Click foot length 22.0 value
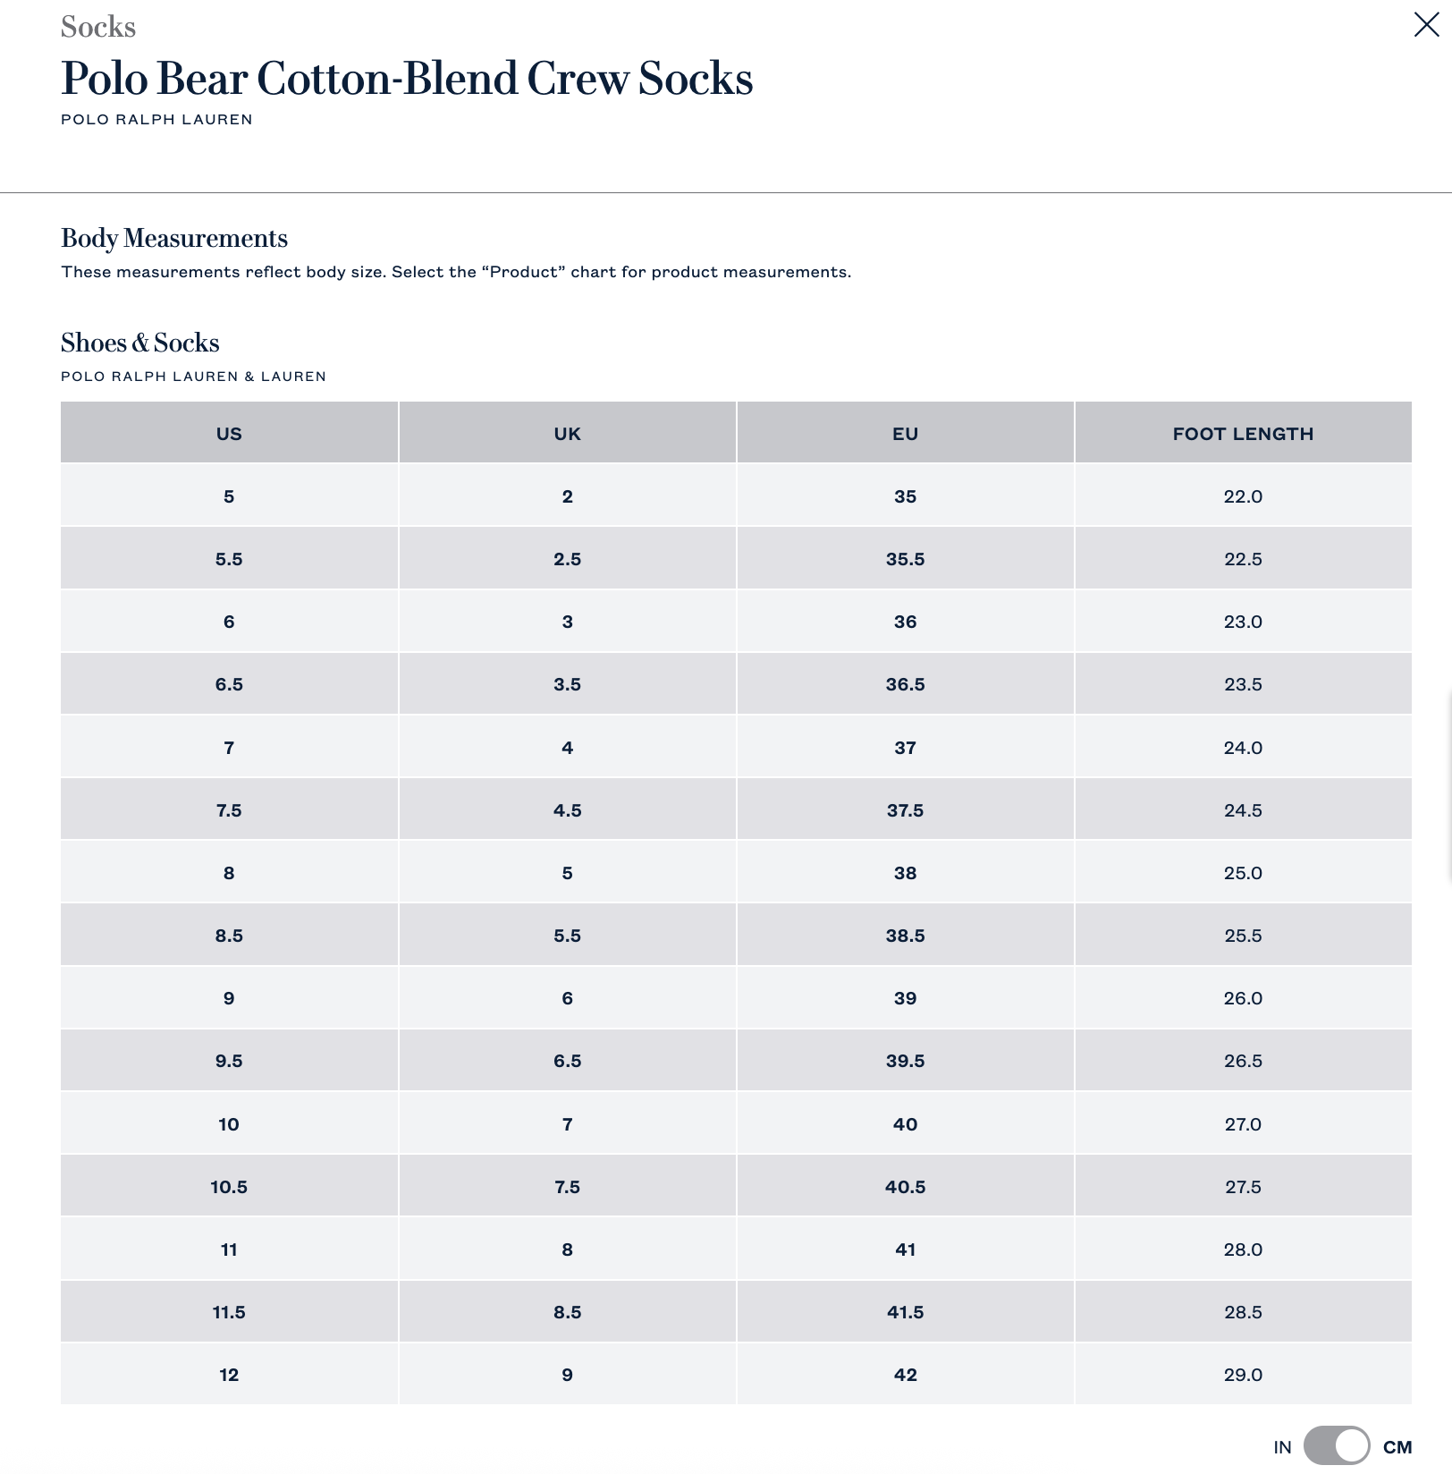The height and width of the screenshot is (1474, 1452). coord(1243,496)
